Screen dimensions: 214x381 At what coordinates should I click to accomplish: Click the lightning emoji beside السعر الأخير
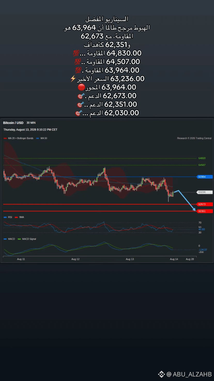point(73,79)
